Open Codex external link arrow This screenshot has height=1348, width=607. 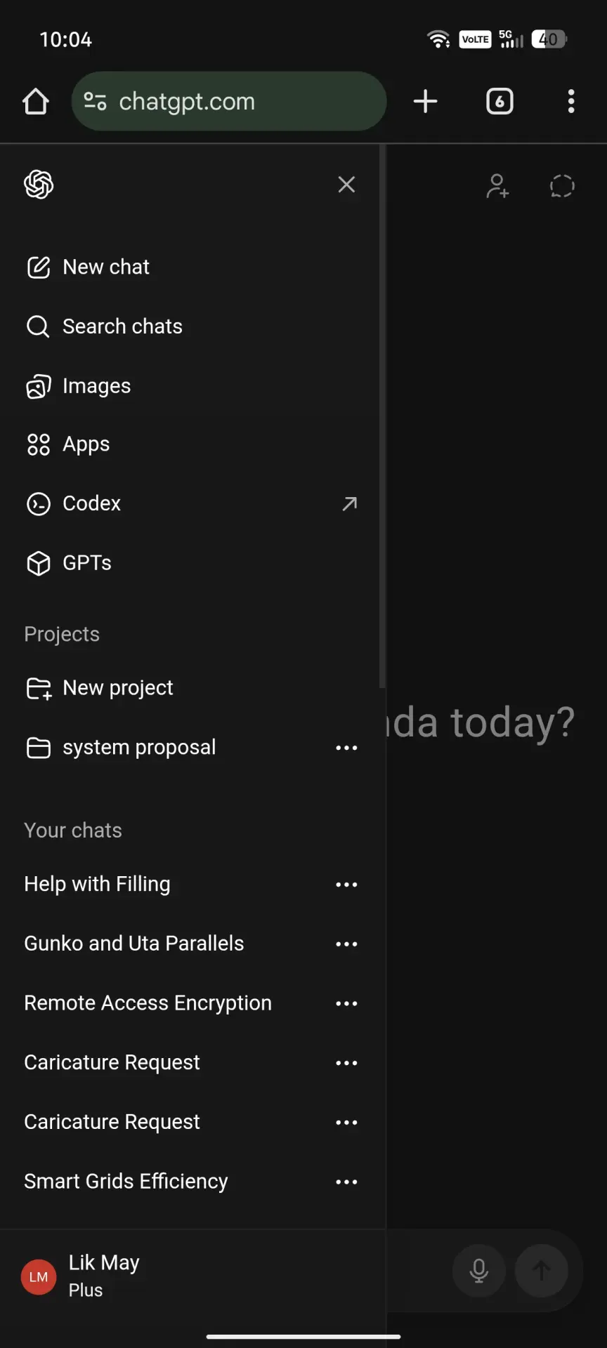349,503
